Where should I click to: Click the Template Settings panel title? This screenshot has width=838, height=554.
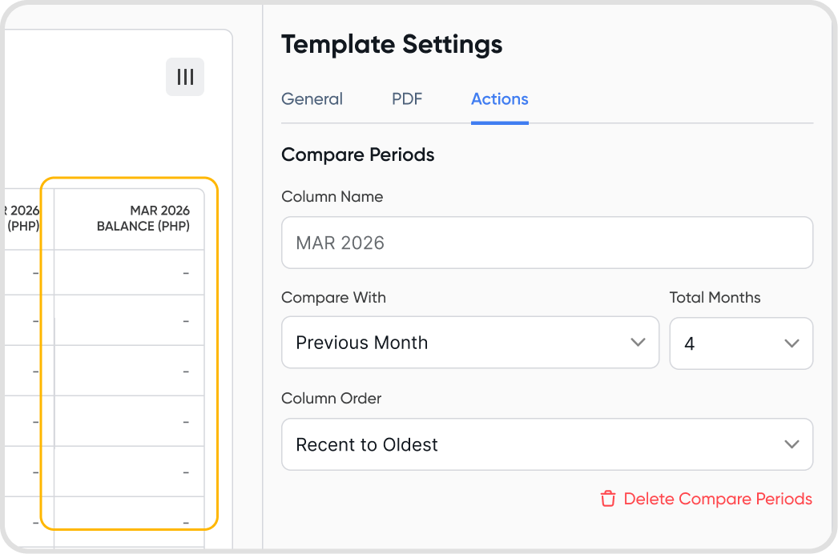[392, 45]
